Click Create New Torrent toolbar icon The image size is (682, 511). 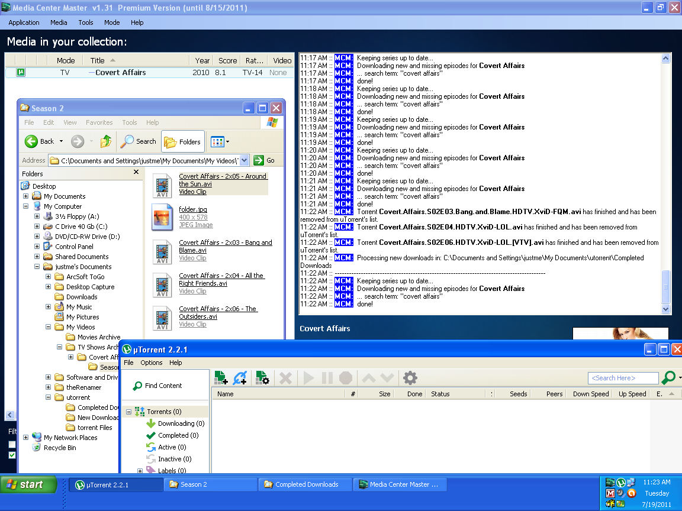pyautogui.click(x=262, y=377)
